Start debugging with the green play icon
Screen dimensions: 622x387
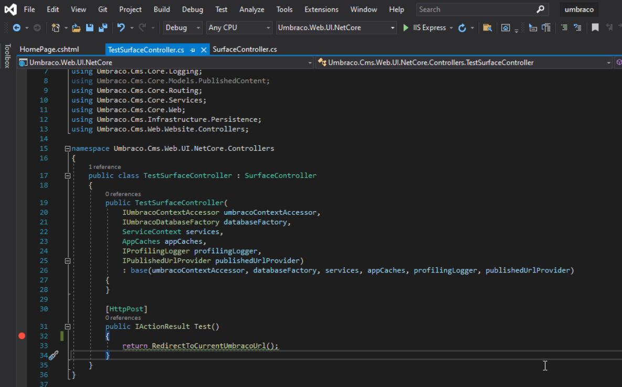click(406, 28)
